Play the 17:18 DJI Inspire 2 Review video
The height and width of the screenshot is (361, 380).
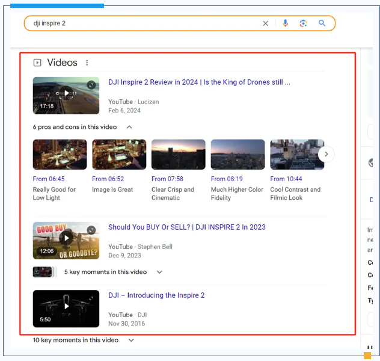(x=66, y=96)
